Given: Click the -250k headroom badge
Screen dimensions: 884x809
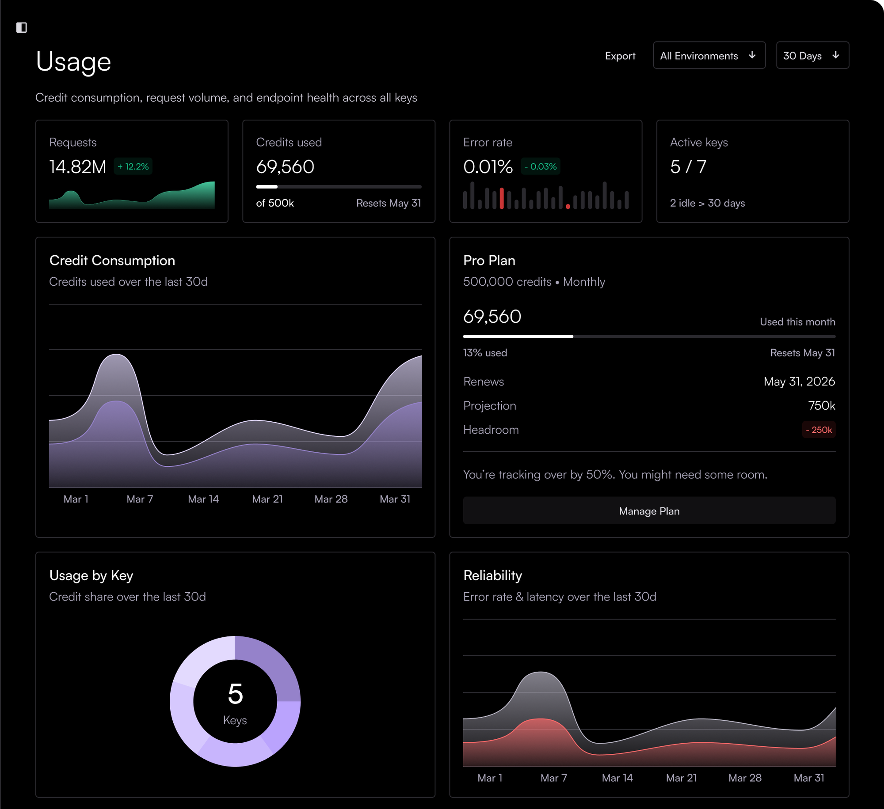Looking at the screenshot, I should click(819, 430).
